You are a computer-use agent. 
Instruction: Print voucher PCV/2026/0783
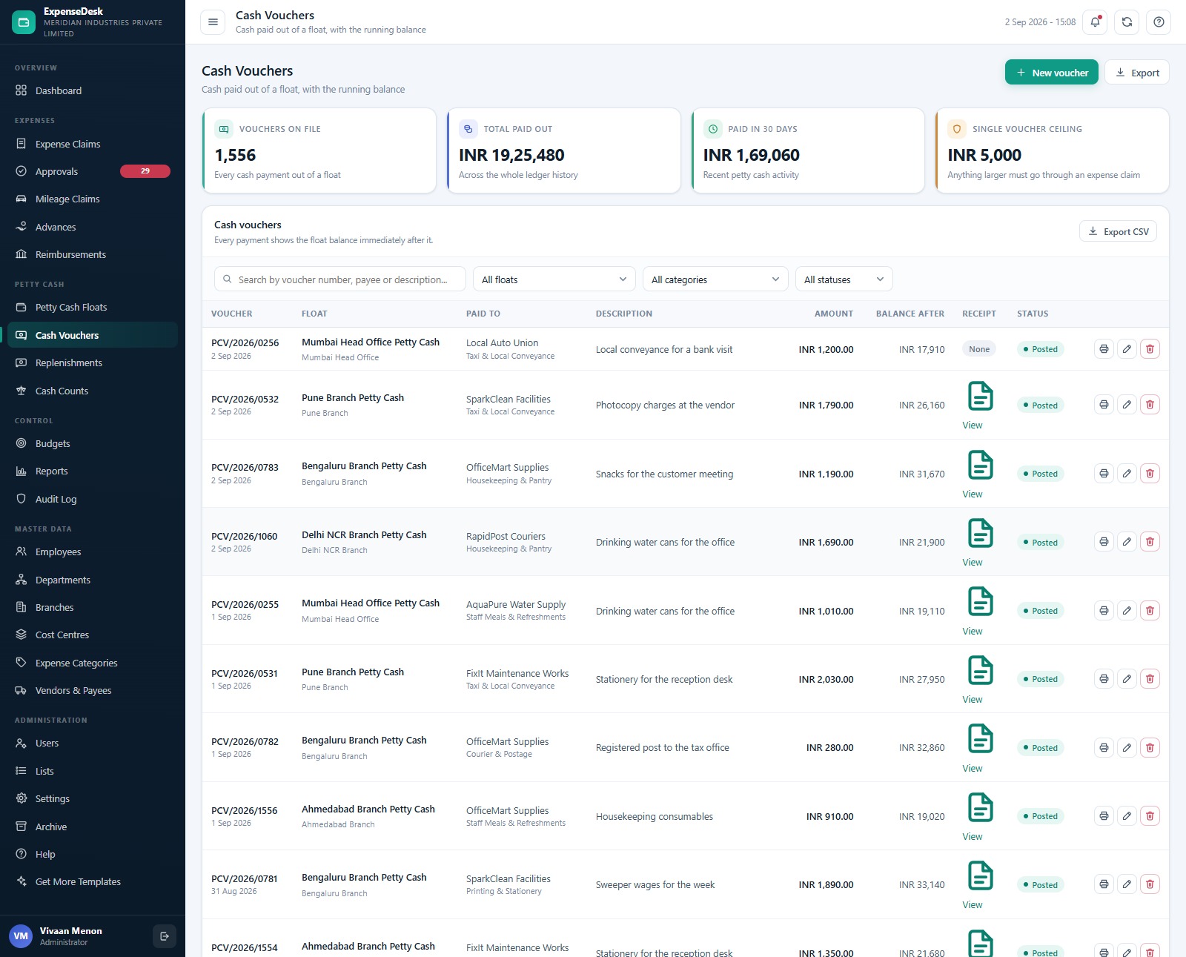1104,474
